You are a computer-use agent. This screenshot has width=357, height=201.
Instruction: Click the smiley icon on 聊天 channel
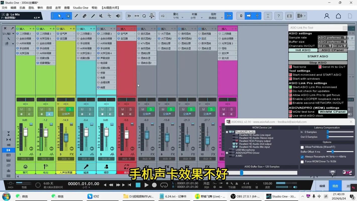tap(25, 167)
